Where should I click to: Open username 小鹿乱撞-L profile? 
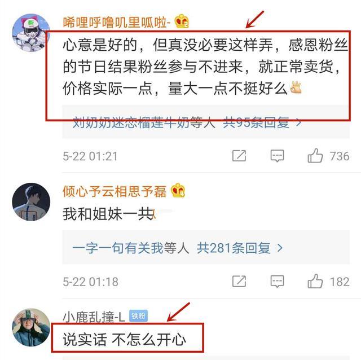94,317
